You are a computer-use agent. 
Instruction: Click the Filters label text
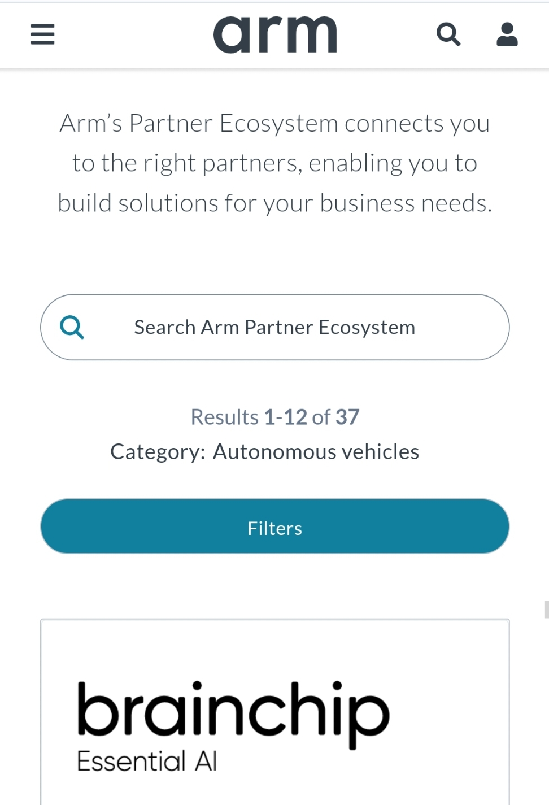point(275,528)
